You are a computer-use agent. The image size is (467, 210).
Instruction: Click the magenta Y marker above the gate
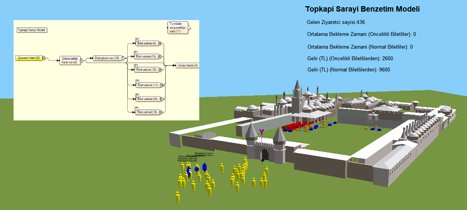coord(262,132)
